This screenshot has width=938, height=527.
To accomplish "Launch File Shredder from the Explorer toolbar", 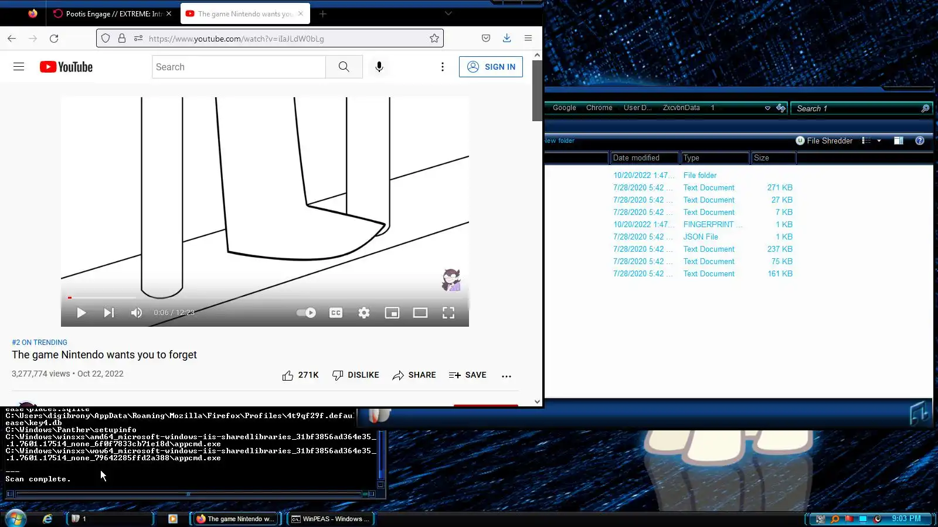I will [x=824, y=141].
